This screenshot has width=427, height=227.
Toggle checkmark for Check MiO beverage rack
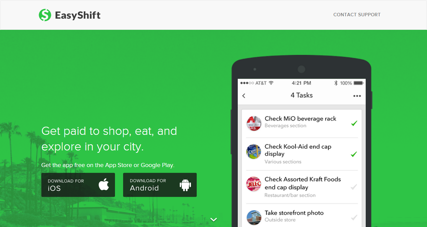pos(354,123)
